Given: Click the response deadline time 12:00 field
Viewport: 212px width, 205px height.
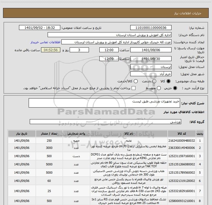Looking at the screenshot, I should point(109,50).
